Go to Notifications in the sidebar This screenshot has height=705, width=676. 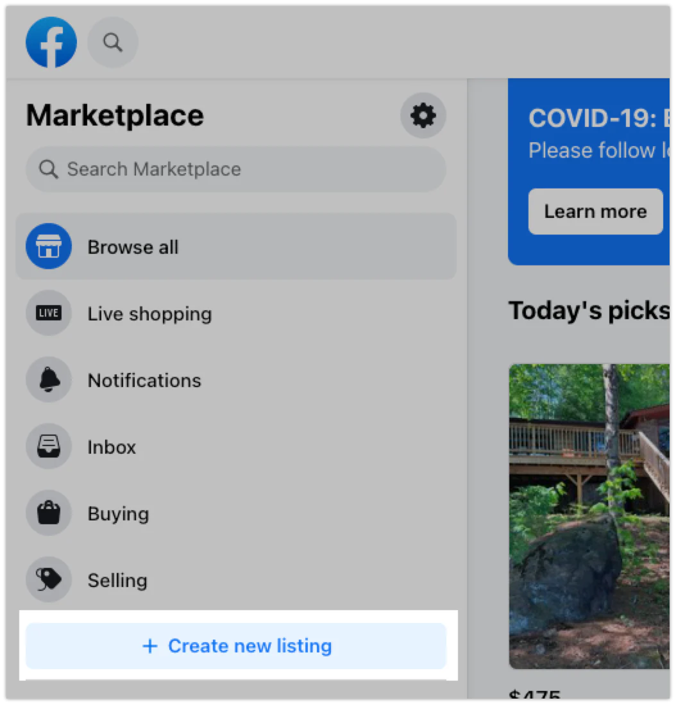[236, 380]
